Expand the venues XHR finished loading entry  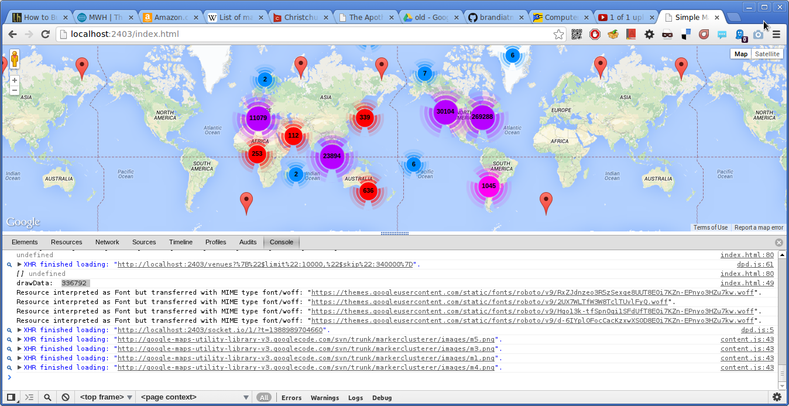20,264
